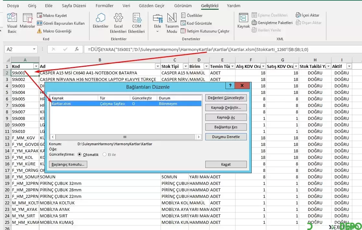Image resolution: width=362 pixels, height=230 pixels.
Task: Click the links list scroll left arrow
Action: coord(53,137)
